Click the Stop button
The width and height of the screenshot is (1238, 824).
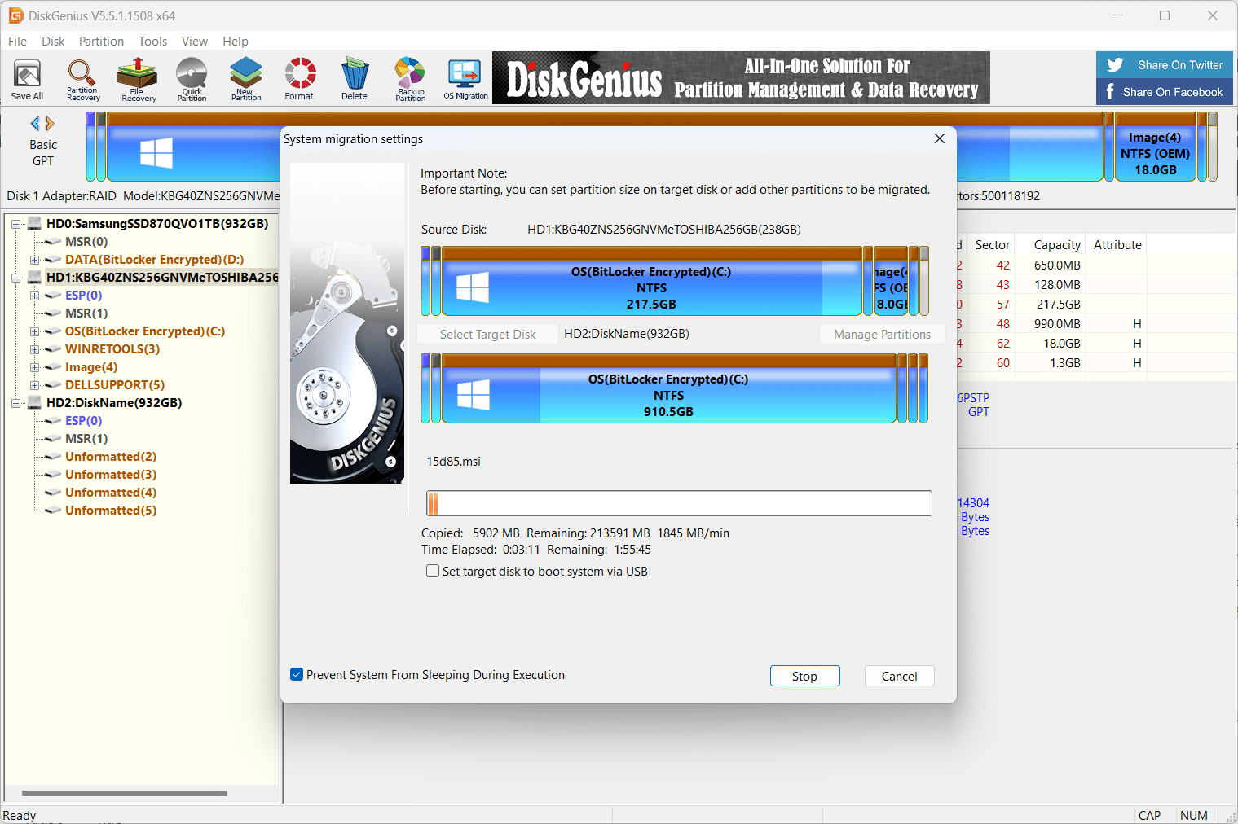pyautogui.click(x=804, y=676)
